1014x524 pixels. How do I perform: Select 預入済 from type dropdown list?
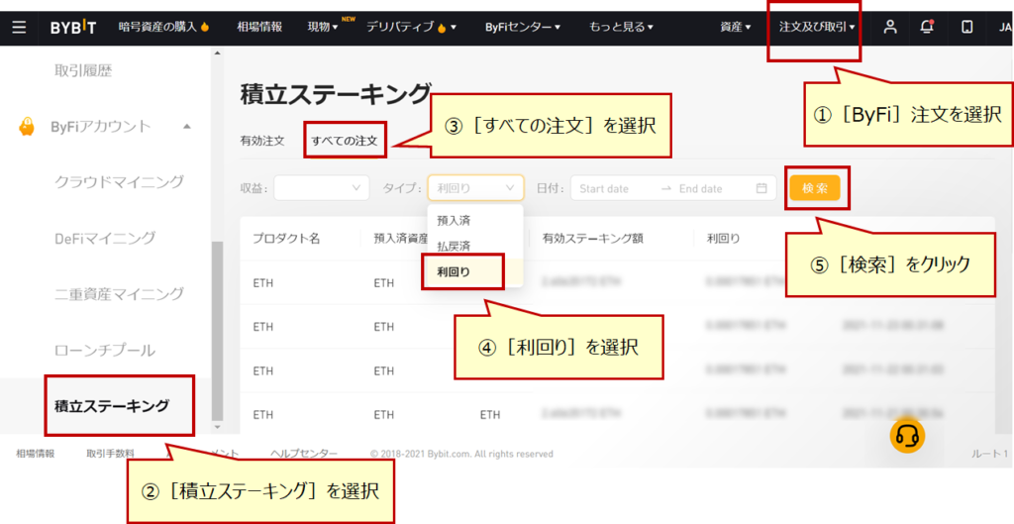point(475,221)
